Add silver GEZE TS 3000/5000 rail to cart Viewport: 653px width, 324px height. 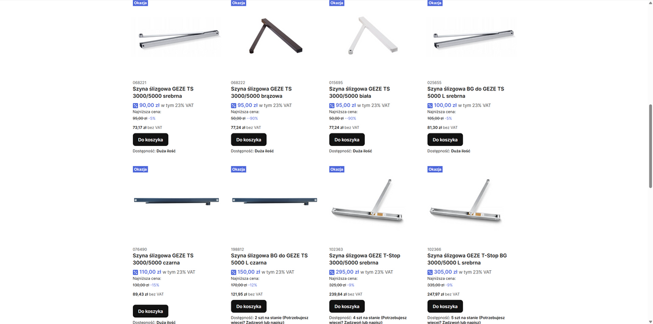coord(151,140)
